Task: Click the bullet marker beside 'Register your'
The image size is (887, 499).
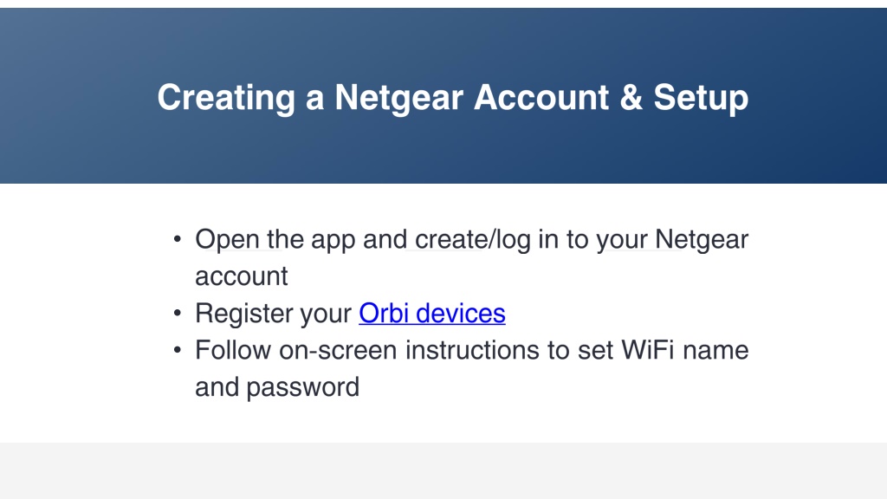Action: (177, 313)
